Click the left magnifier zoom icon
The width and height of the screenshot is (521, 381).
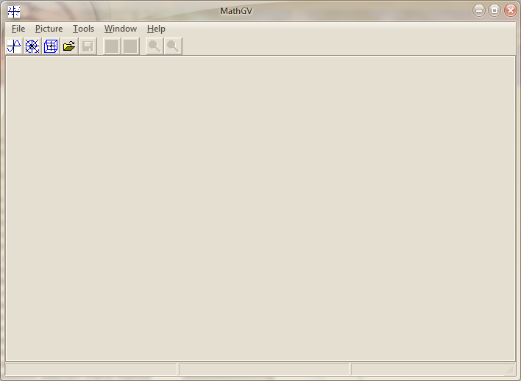[155, 46]
